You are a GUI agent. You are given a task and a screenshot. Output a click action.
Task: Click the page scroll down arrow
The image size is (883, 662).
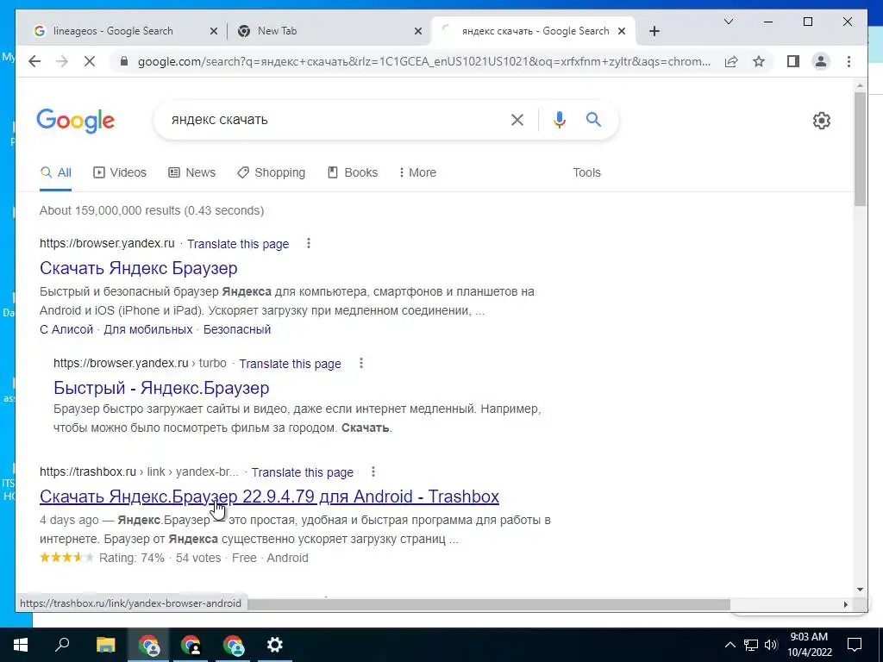pyautogui.click(x=860, y=590)
